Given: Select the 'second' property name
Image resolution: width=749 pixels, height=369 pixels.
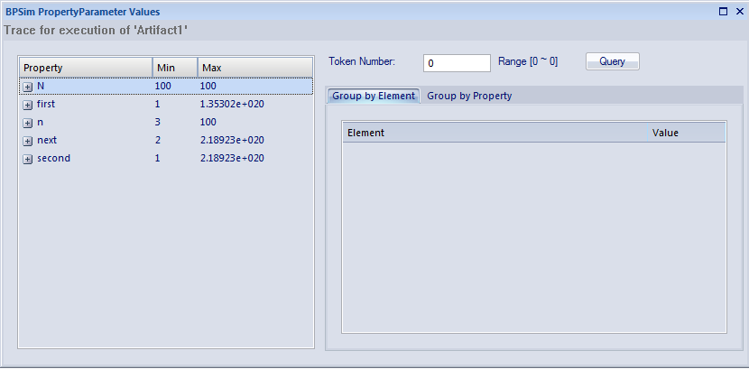Looking at the screenshot, I should pos(53,159).
